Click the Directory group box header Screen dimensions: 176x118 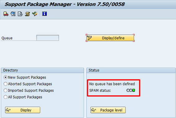point(43,70)
